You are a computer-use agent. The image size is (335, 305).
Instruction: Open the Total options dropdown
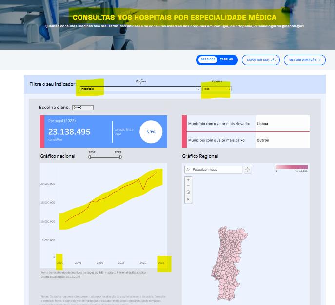217,89
